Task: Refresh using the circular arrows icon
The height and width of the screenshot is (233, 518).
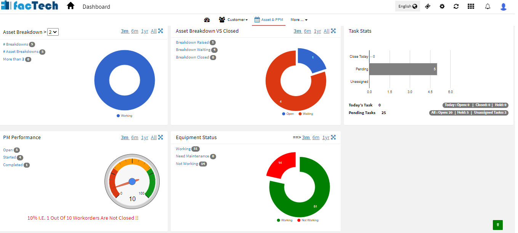Action: pyautogui.click(x=456, y=6)
